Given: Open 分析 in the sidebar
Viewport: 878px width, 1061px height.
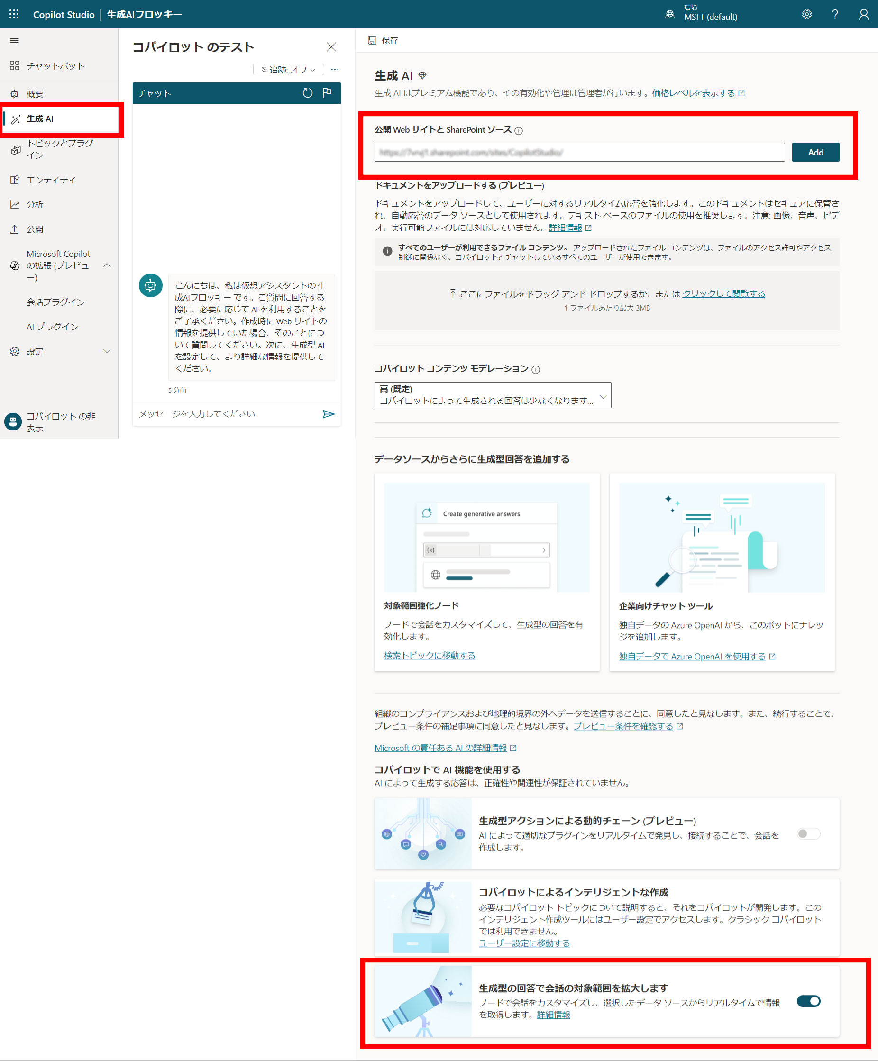Looking at the screenshot, I should tap(59, 205).
